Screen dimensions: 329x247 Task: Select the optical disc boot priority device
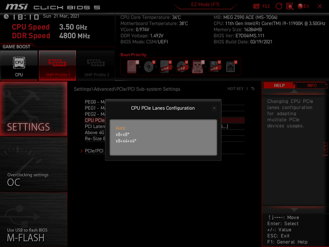[x=149, y=66]
